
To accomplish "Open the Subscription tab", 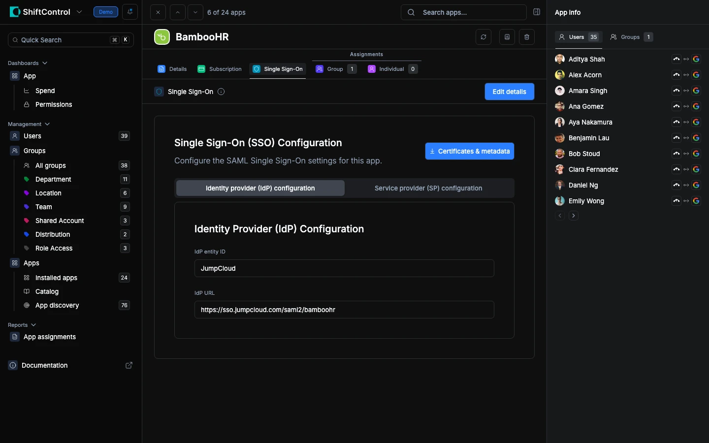I will 220,69.
